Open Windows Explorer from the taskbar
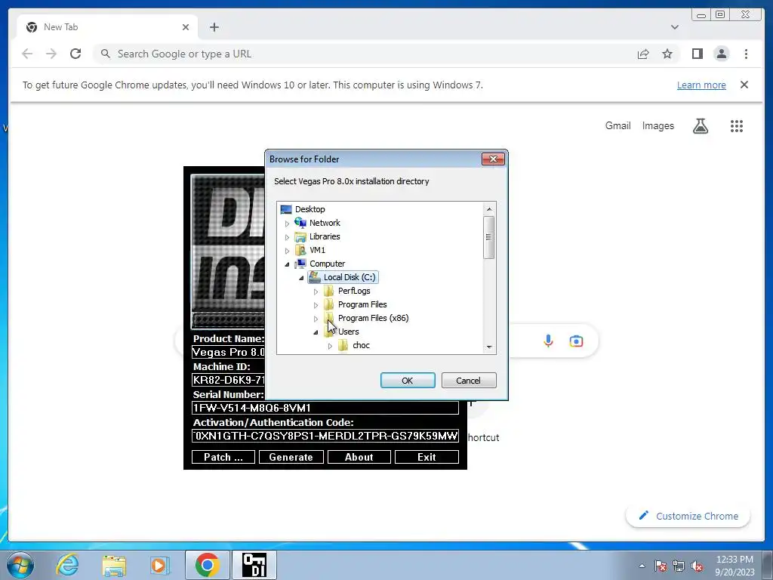Viewport: 773px width, 580px height. click(x=115, y=566)
